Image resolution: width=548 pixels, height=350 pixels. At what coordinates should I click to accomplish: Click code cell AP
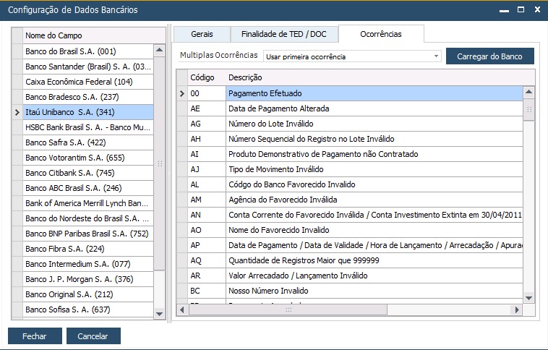(x=207, y=245)
